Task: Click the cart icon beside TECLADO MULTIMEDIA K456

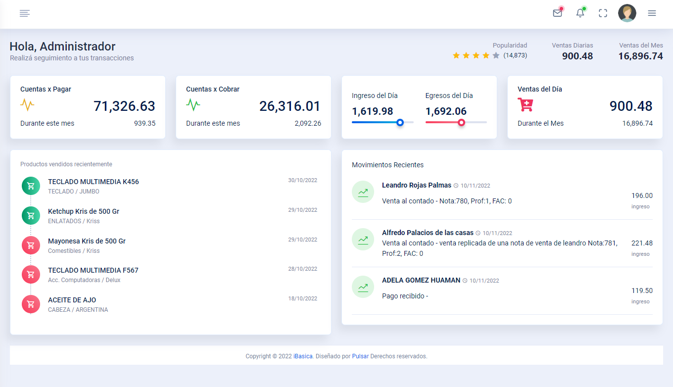Action: [31, 186]
